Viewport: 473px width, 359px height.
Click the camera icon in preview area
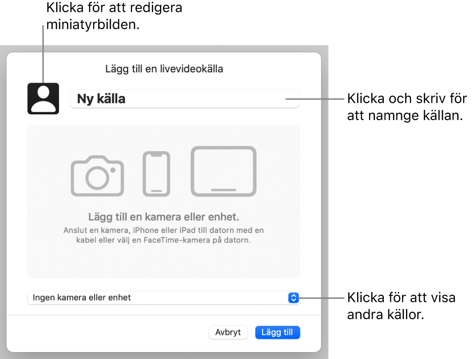pos(98,176)
